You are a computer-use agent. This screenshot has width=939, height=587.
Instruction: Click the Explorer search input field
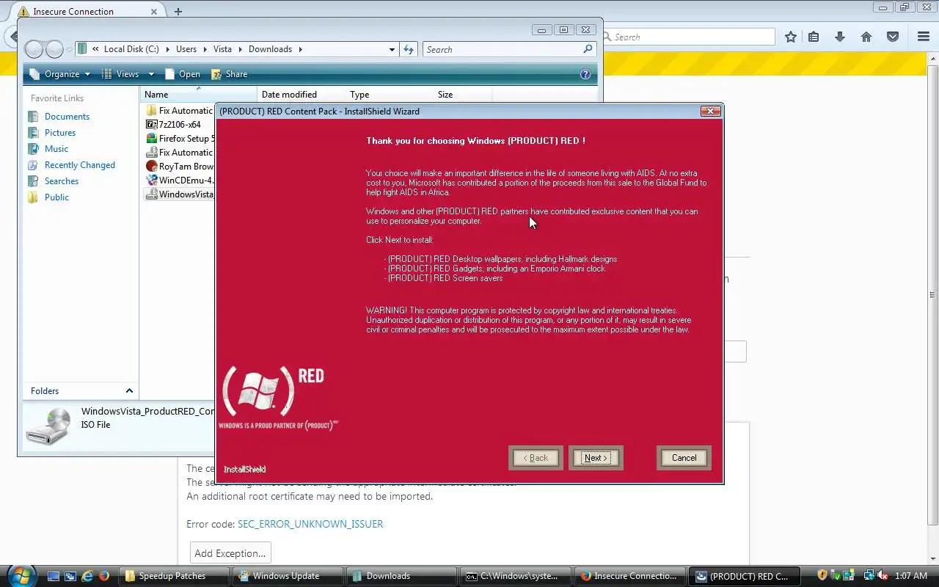click(503, 49)
